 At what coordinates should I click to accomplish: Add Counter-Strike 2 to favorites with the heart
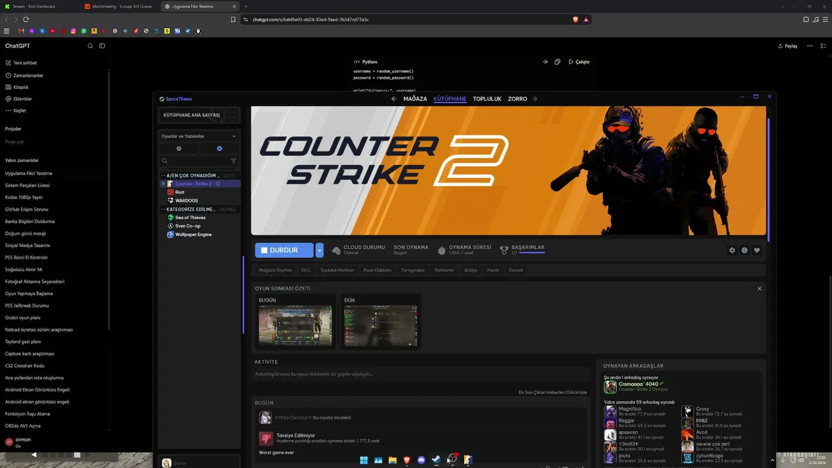click(757, 250)
